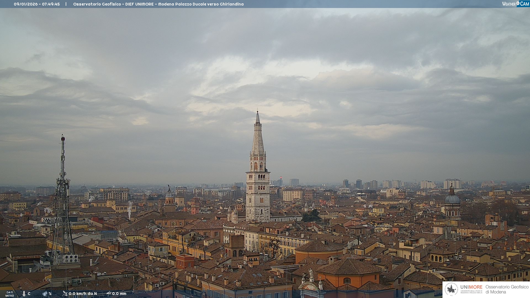Click the 0.0 km/h da N wind reading
The height and width of the screenshot is (298, 530).
(x=83, y=294)
